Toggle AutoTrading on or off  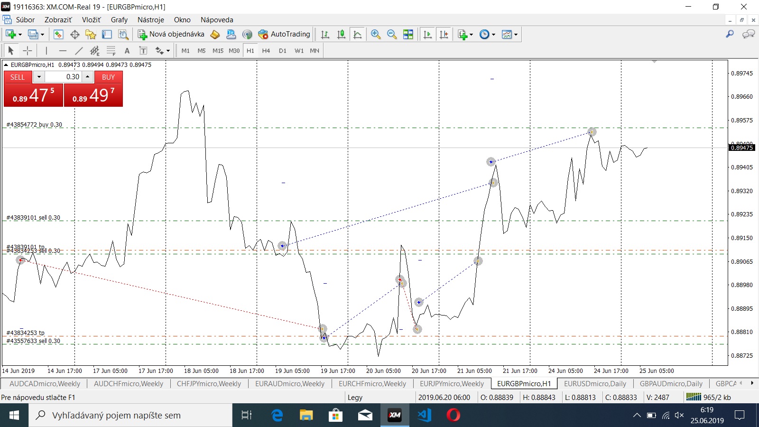[284, 34]
